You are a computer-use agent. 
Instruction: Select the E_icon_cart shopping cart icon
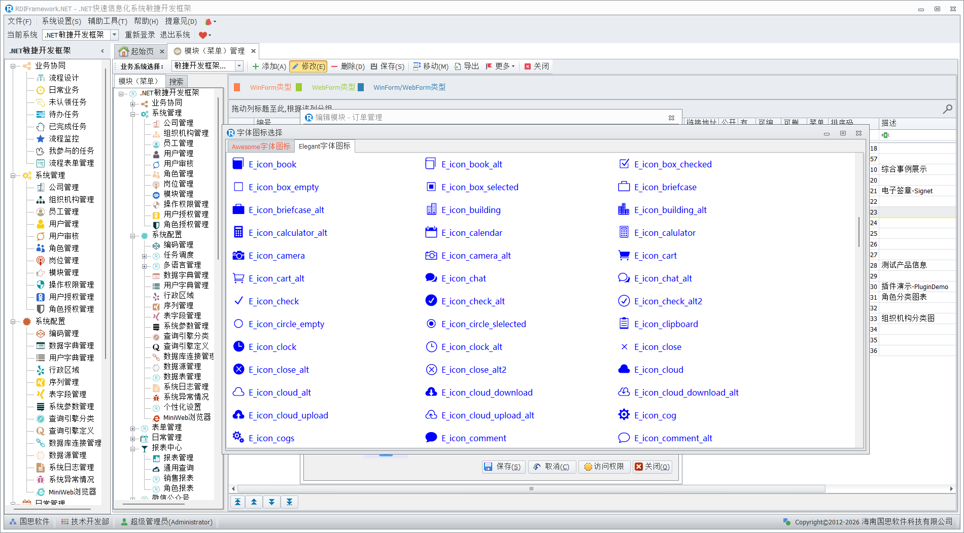click(655, 256)
